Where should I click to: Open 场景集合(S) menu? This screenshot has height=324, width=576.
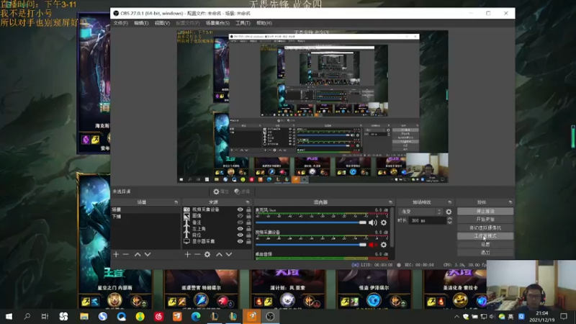tap(217, 23)
